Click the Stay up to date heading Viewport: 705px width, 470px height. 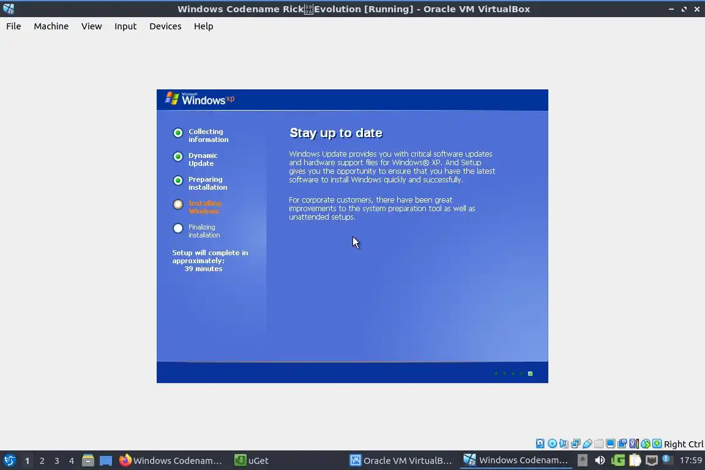[336, 133]
